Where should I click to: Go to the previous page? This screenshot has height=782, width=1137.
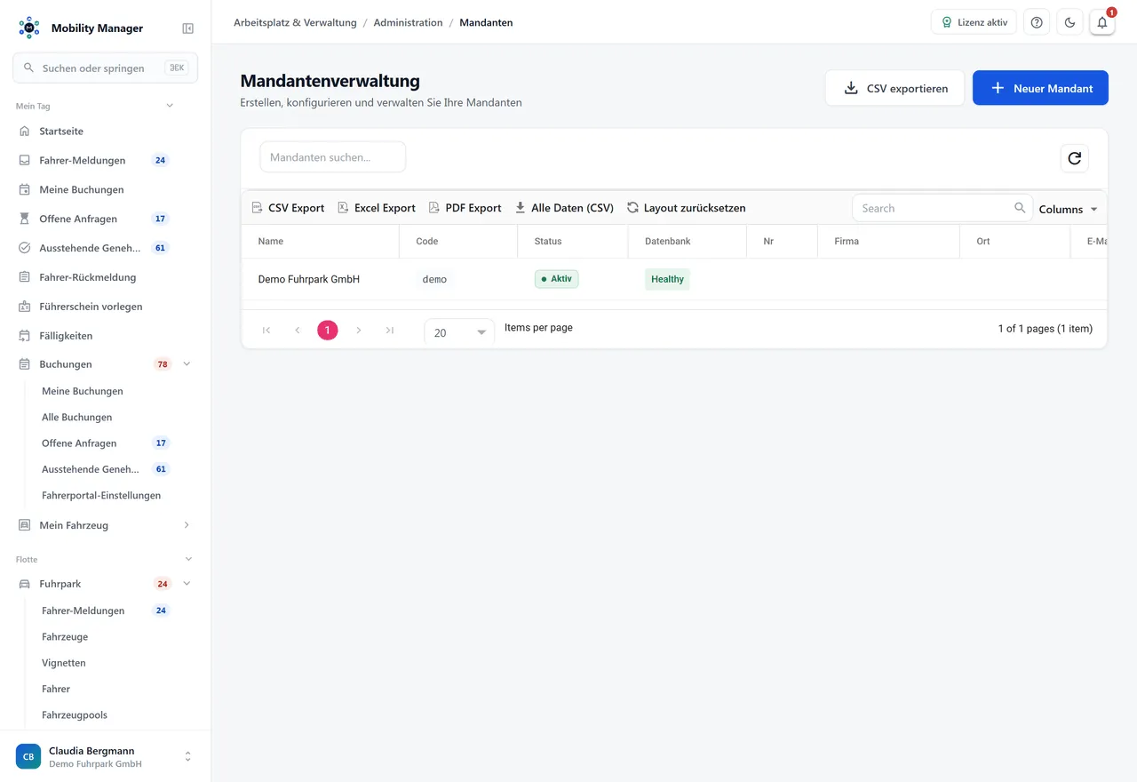coord(298,331)
